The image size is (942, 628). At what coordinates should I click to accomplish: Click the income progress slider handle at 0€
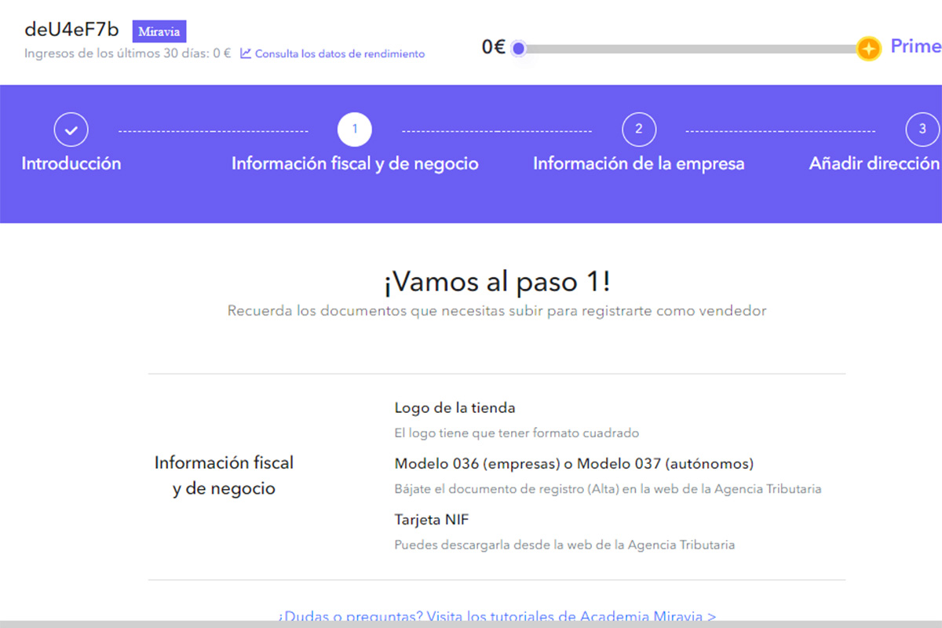click(518, 49)
